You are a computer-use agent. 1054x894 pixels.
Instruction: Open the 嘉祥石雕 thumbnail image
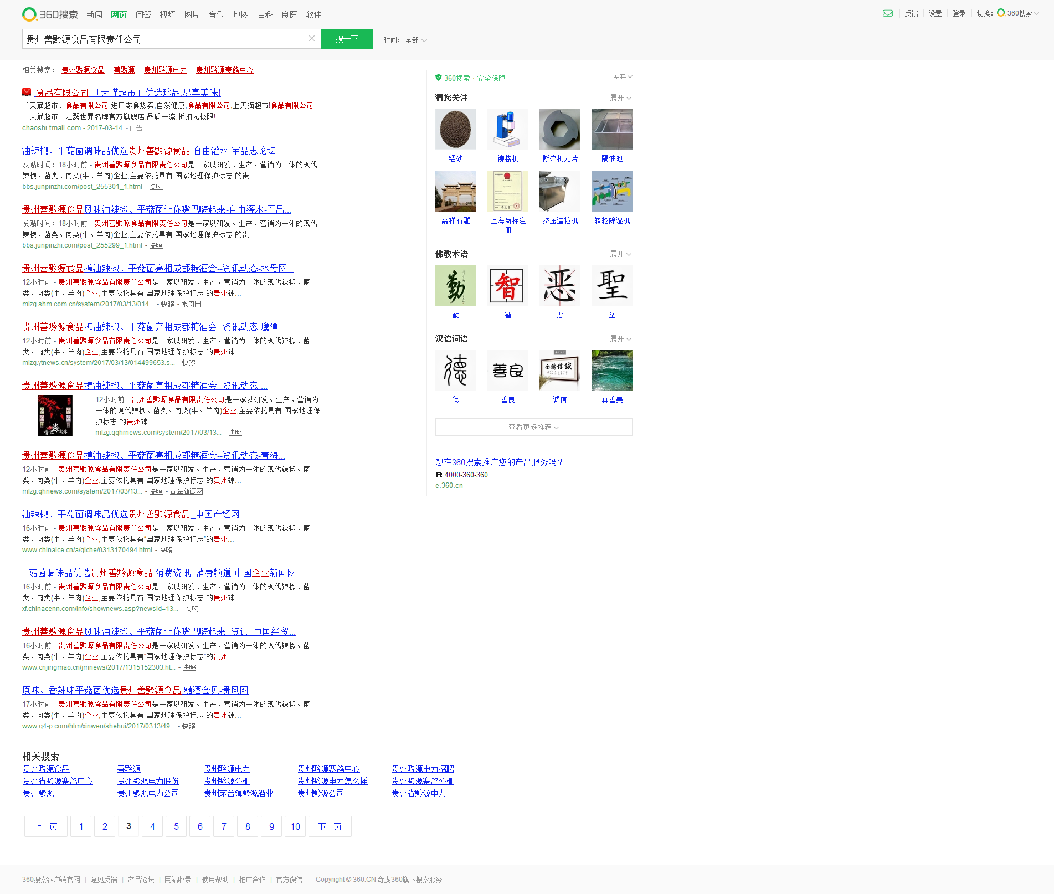click(x=456, y=191)
